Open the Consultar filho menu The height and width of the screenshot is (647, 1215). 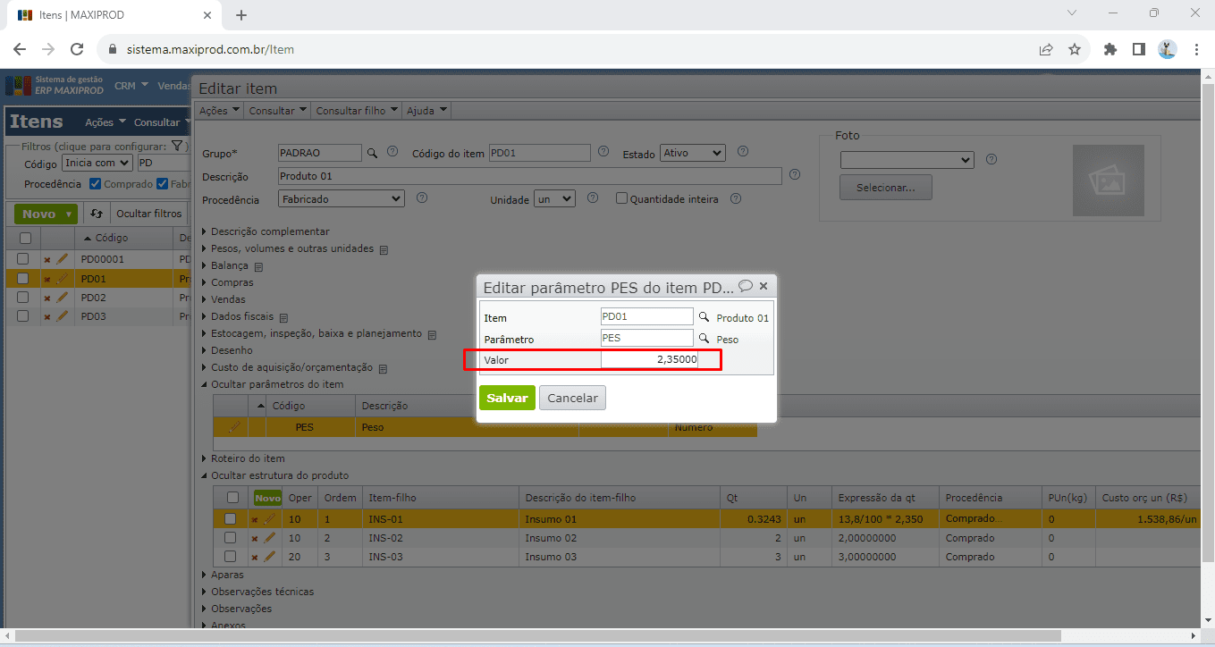357,111
